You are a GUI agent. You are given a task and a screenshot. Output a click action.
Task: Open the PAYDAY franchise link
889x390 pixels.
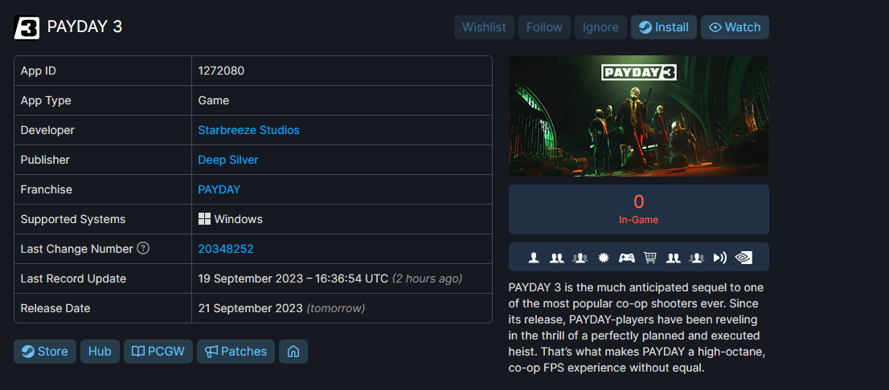click(x=219, y=189)
